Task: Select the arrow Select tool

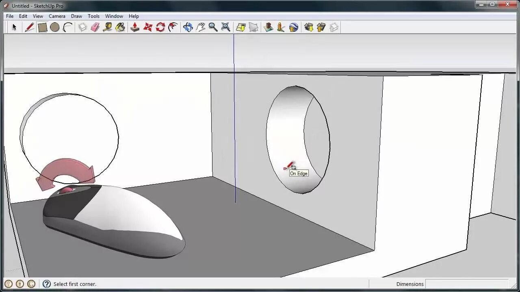Action: (x=14, y=27)
